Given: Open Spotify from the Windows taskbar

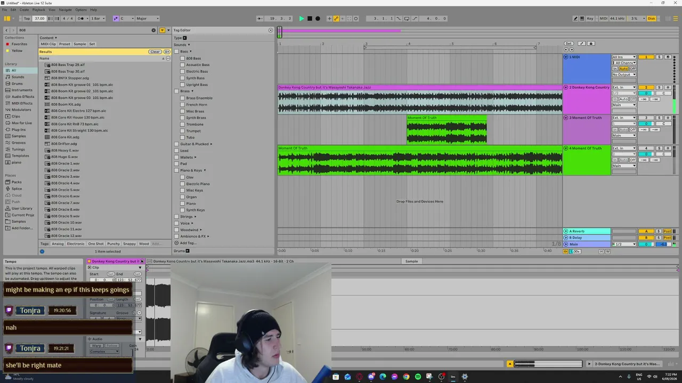Looking at the screenshot, I should (x=418, y=377).
